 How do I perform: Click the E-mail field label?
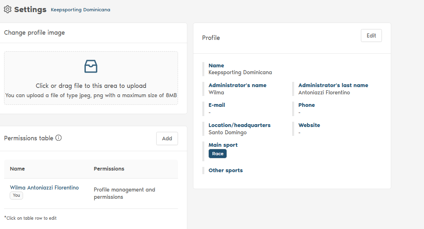(x=217, y=105)
